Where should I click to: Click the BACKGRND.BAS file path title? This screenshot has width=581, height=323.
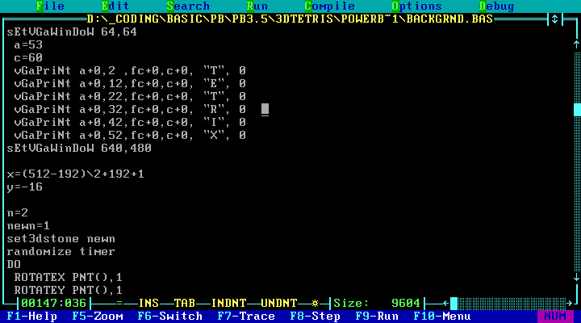click(290, 19)
